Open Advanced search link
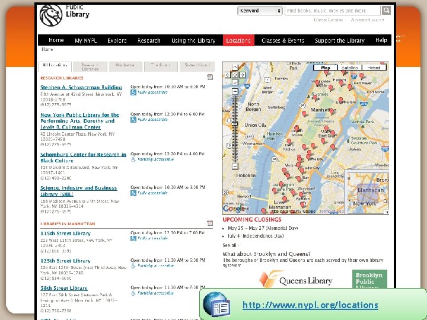This screenshot has height=320, width=427. coord(367,20)
